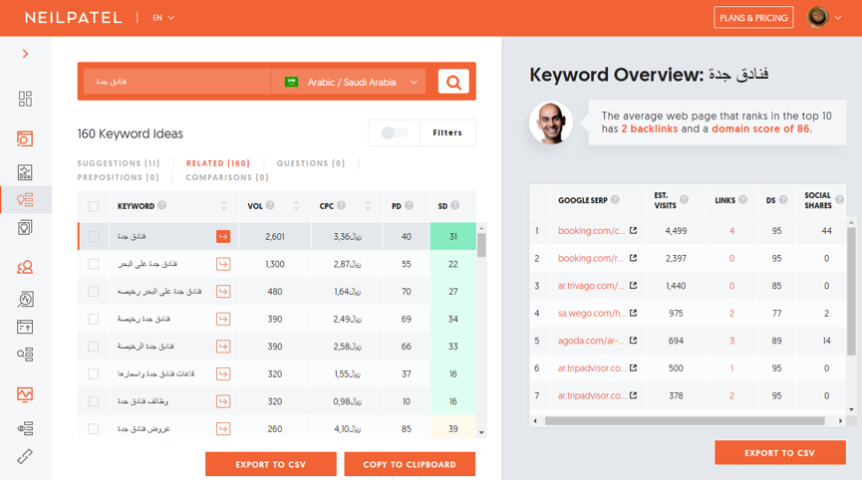The width and height of the screenshot is (862, 480).
Task: Open the eye list icon in the sidebar
Action: [x=25, y=428]
